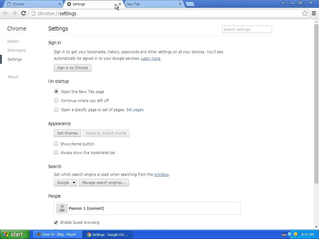The height and width of the screenshot is (239, 319).
Task: Uncheck Enable Guest browsing
Action: point(56,222)
